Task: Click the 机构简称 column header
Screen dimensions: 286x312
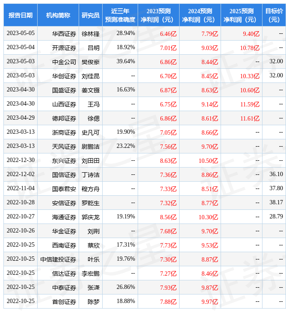Action: tap(58, 15)
